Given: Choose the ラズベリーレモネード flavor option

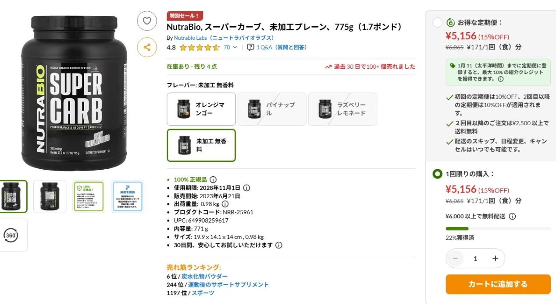Looking at the screenshot, I should [342, 109].
